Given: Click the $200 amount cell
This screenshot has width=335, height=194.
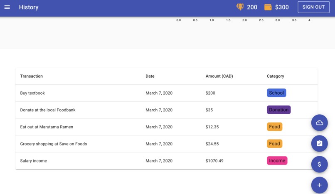Looking at the screenshot, I should [210, 93].
